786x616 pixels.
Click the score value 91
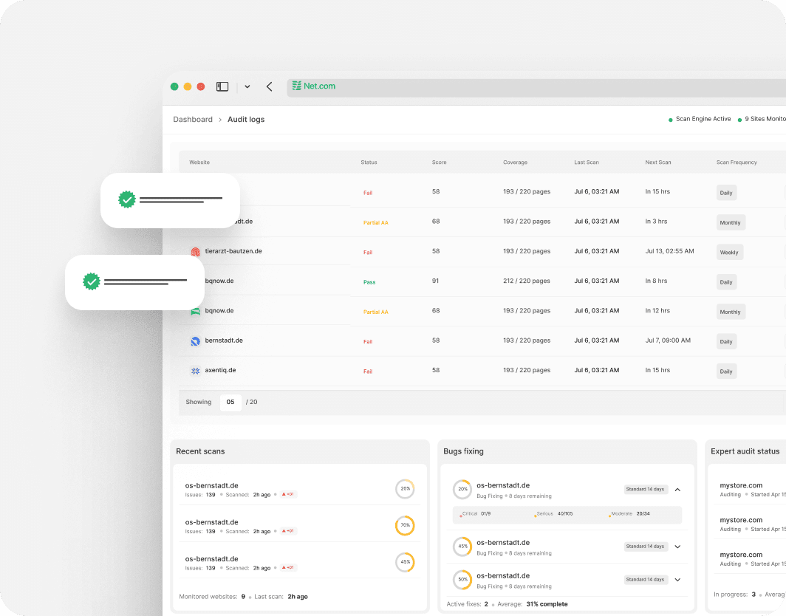[x=435, y=281]
